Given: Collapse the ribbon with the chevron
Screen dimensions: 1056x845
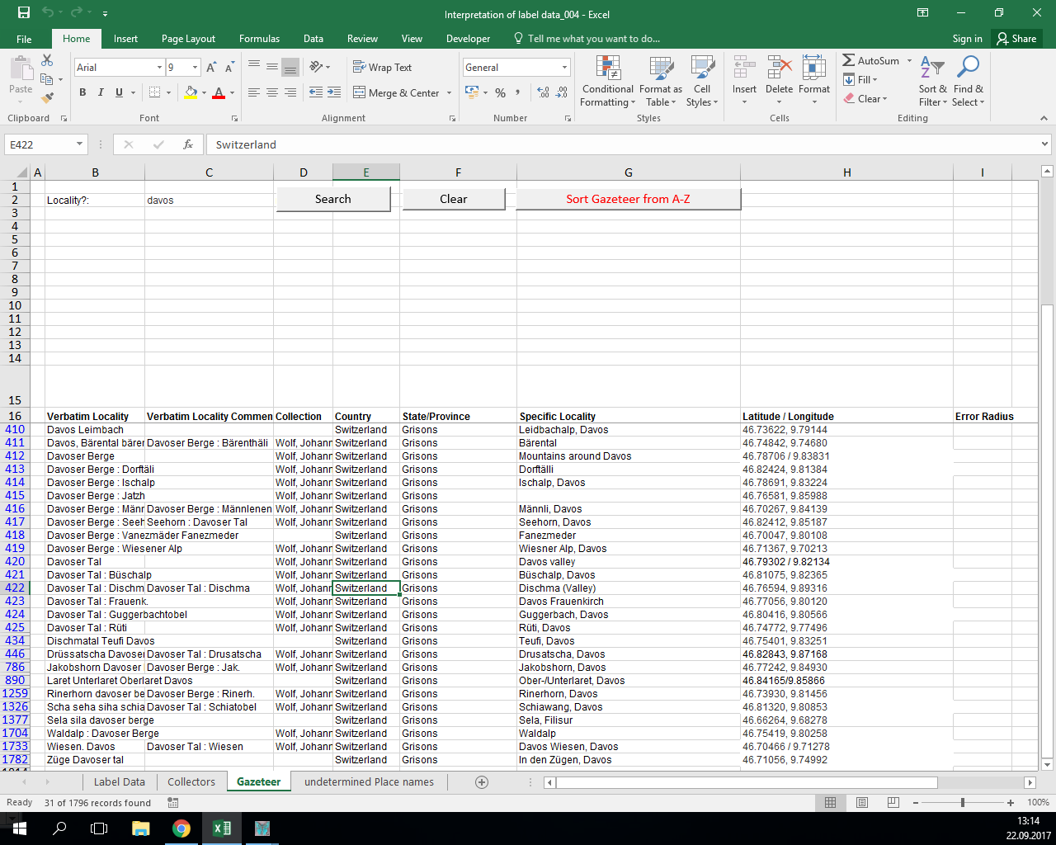Looking at the screenshot, I should [x=1043, y=118].
